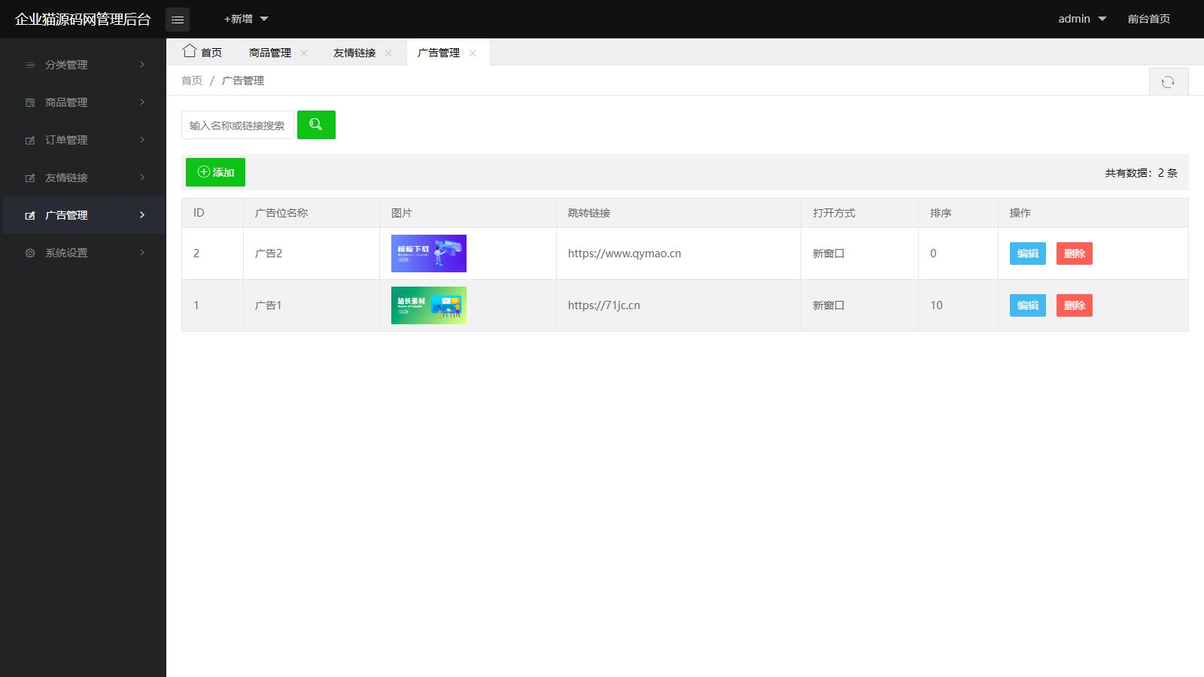Click the home icon on 首页 tab
1204x677 pixels.
pos(189,51)
